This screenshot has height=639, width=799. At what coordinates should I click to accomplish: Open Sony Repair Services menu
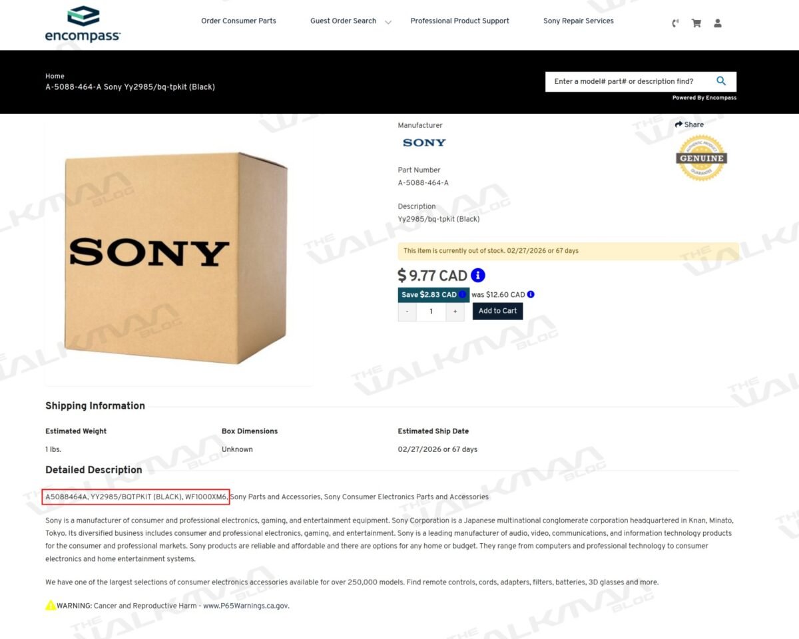pyautogui.click(x=579, y=21)
